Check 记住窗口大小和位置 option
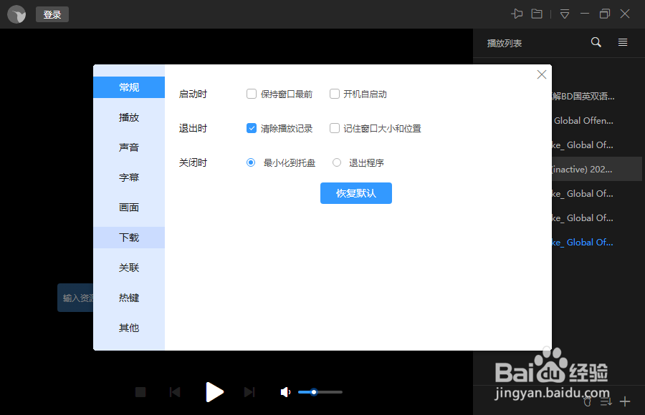 [x=335, y=128]
